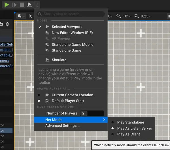Click the add folder icon in outliner
Viewport: 170px width, 150px height.
(1, 24)
